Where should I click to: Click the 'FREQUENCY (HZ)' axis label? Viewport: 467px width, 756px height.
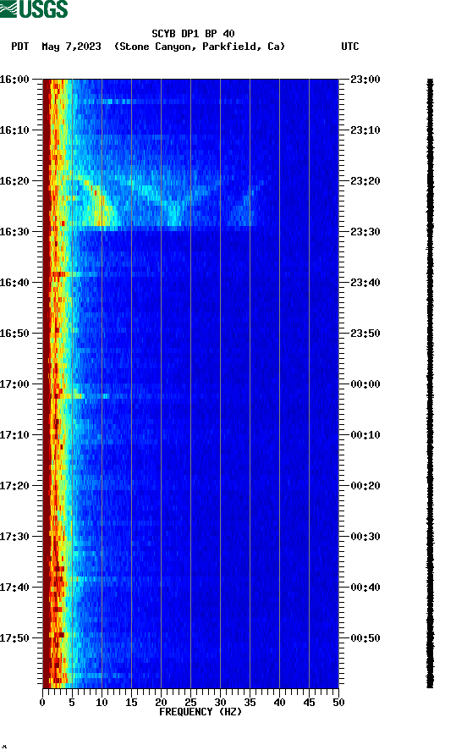(x=201, y=712)
